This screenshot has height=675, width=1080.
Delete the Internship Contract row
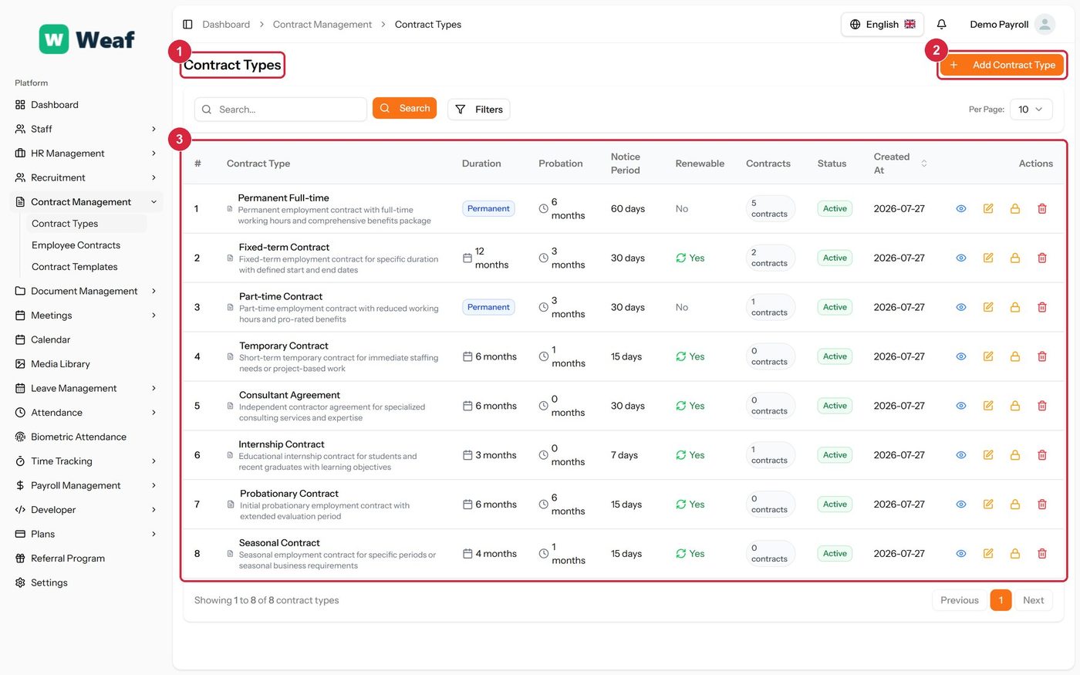click(1042, 456)
